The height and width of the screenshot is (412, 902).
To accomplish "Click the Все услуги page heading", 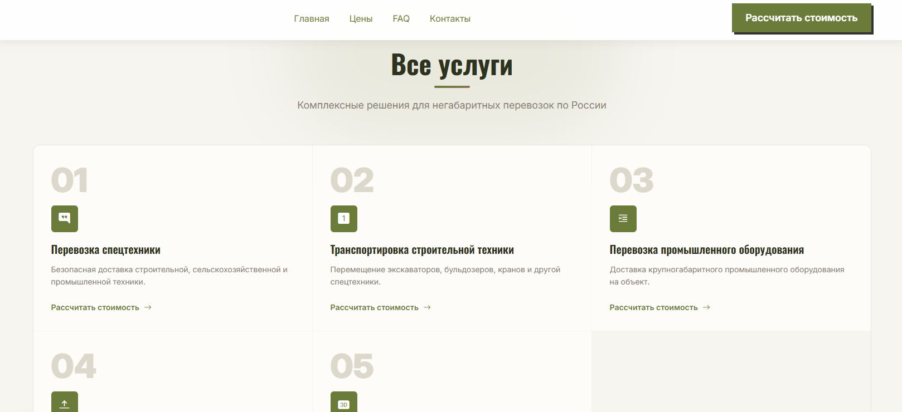I will [x=452, y=65].
